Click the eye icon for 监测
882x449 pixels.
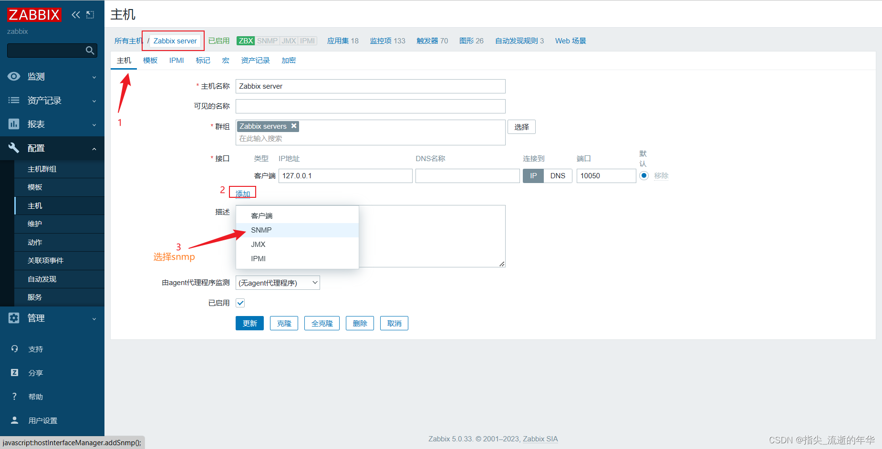tap(14, 76)
